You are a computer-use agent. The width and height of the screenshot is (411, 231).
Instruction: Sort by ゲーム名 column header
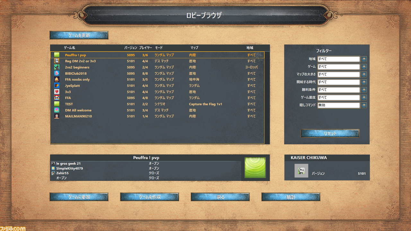[x=70, y=48]
